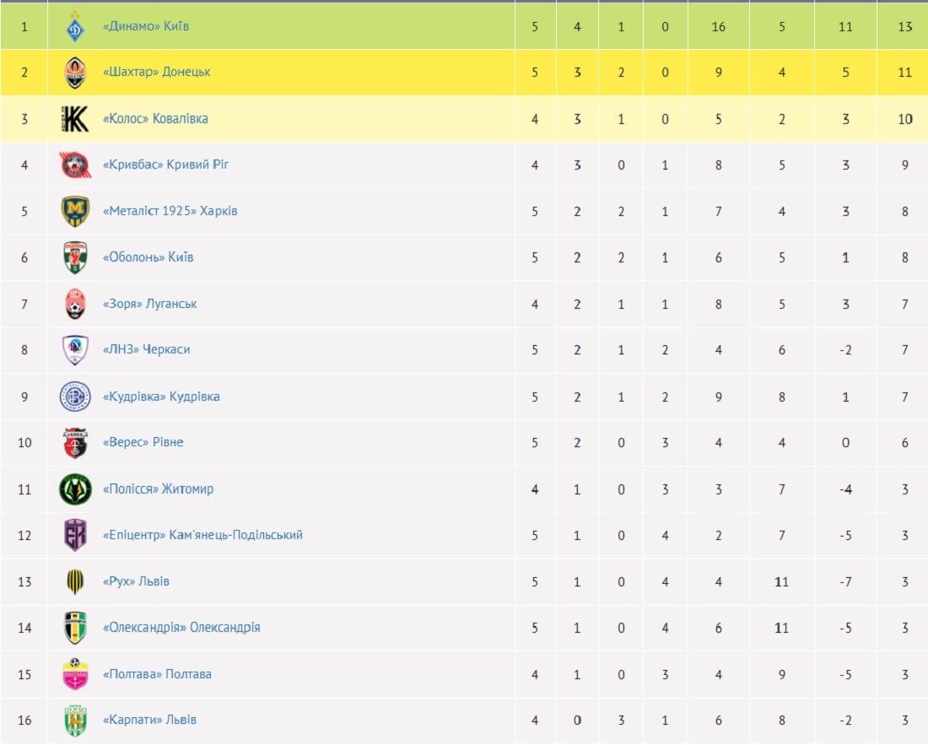The width and height of the screenshot is (928, 745).
Task: Open the «Динамо» Київ team link
Action: coord(146,26)
